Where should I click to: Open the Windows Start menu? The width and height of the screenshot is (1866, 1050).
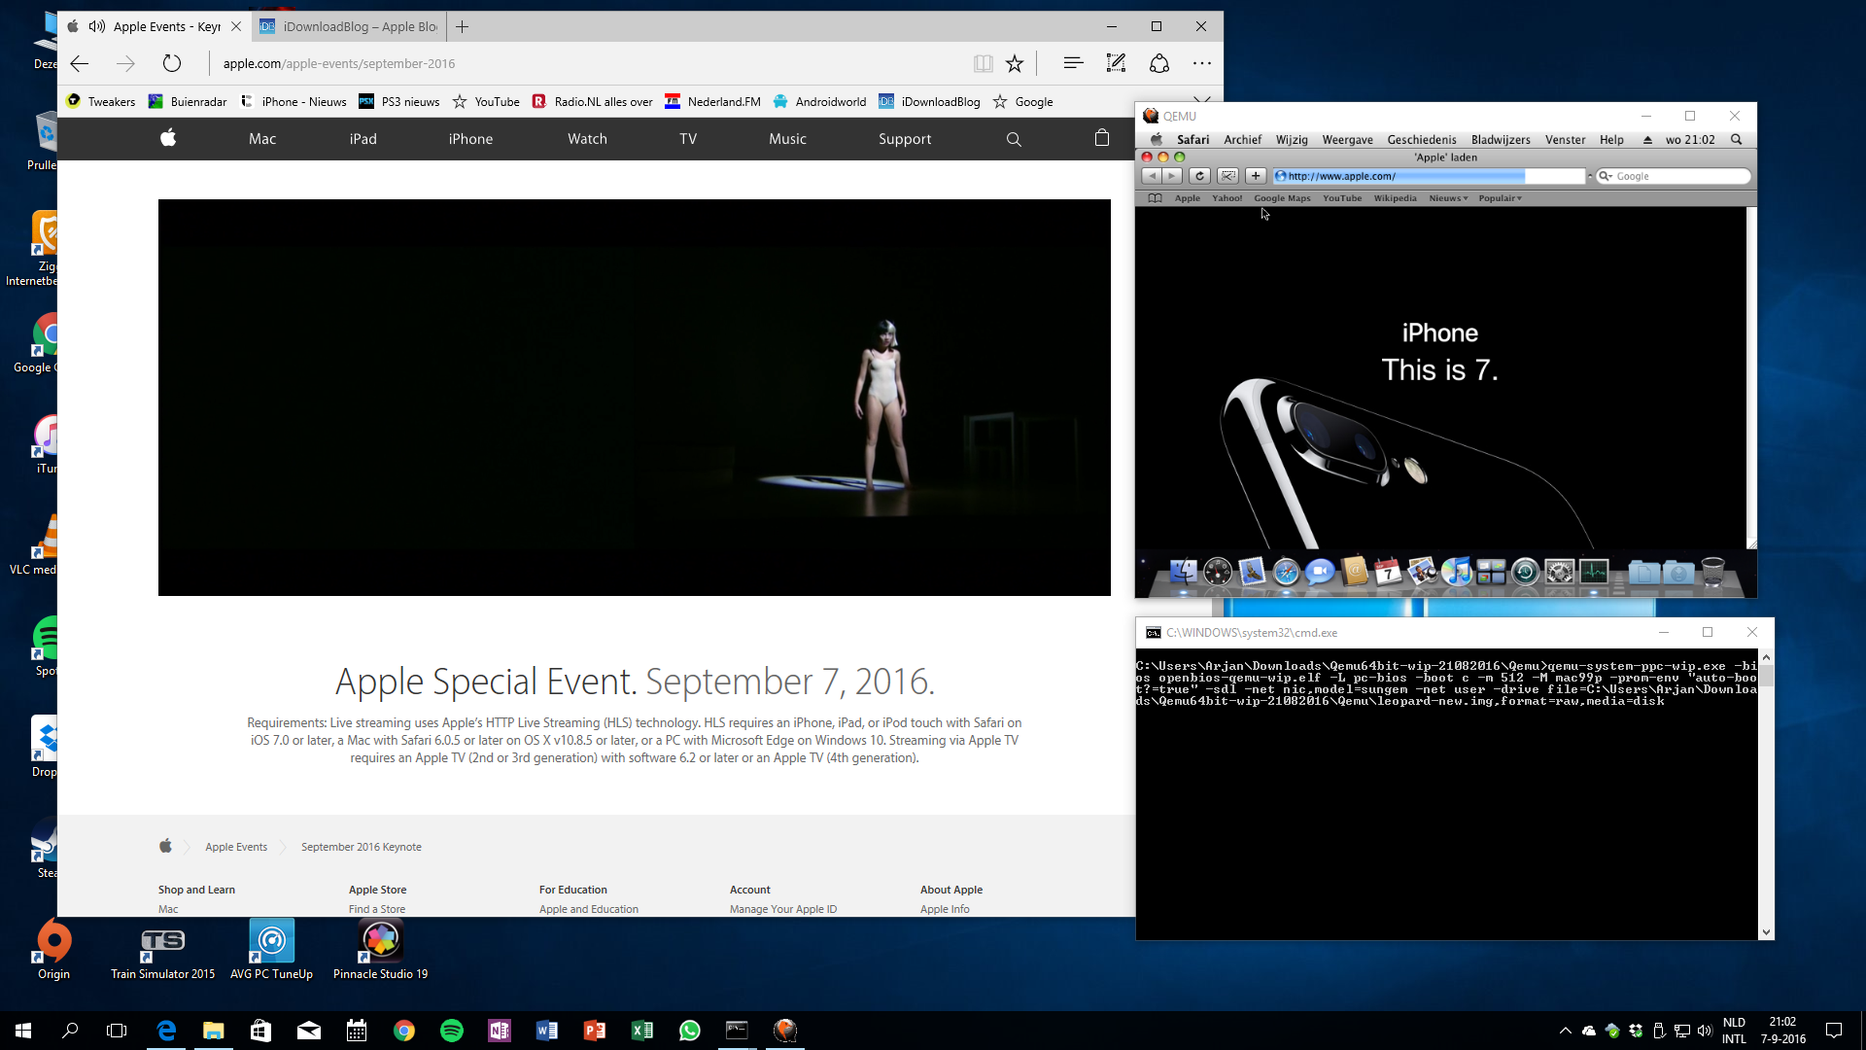coord(23,1031)
